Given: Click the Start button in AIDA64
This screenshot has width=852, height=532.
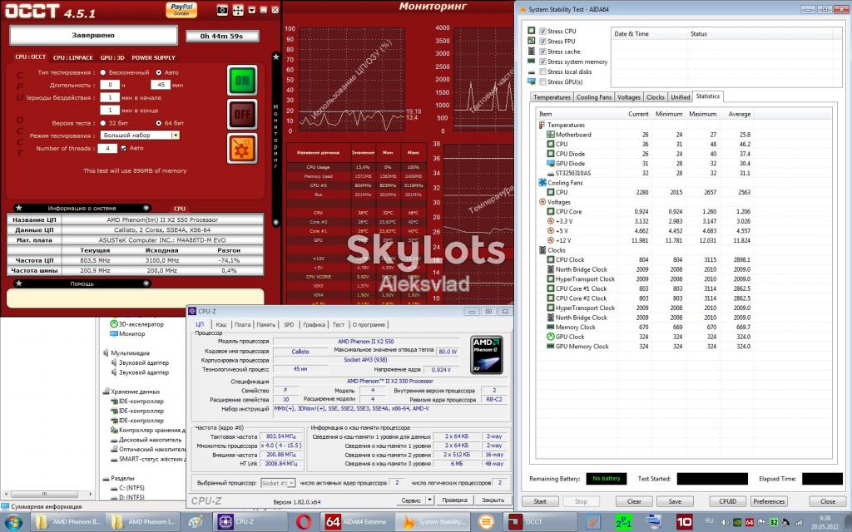Looking at the screenshot, I should (540, 501).
